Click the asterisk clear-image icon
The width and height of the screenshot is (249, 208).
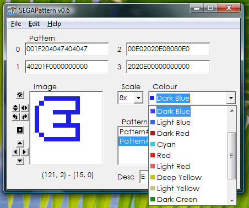[20, 95]
